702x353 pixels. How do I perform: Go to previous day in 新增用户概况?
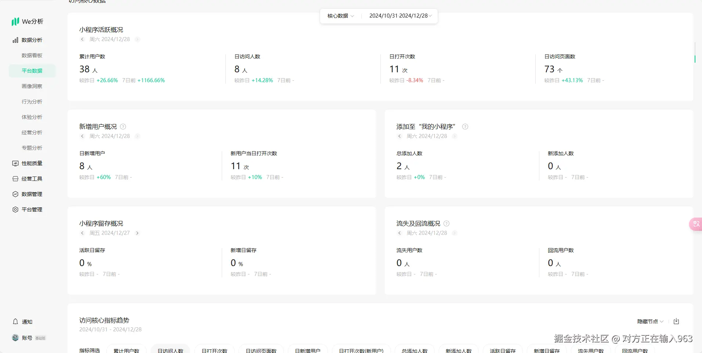point(82,136)
